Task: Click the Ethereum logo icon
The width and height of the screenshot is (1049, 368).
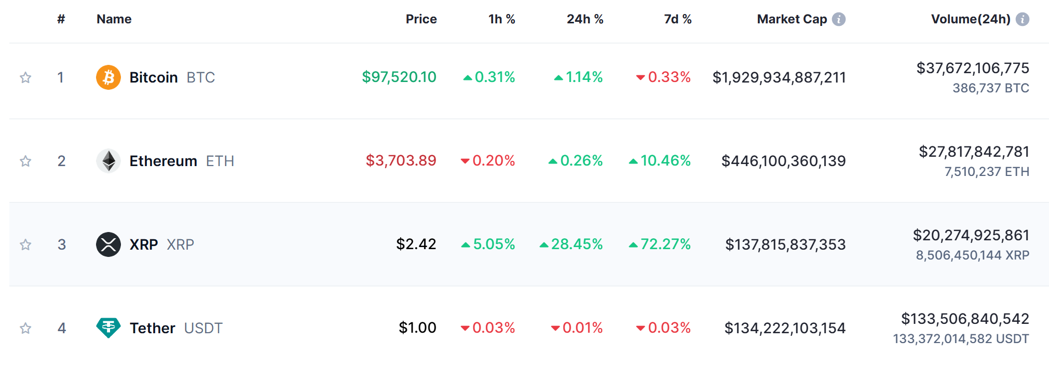Action: point(108,161)
